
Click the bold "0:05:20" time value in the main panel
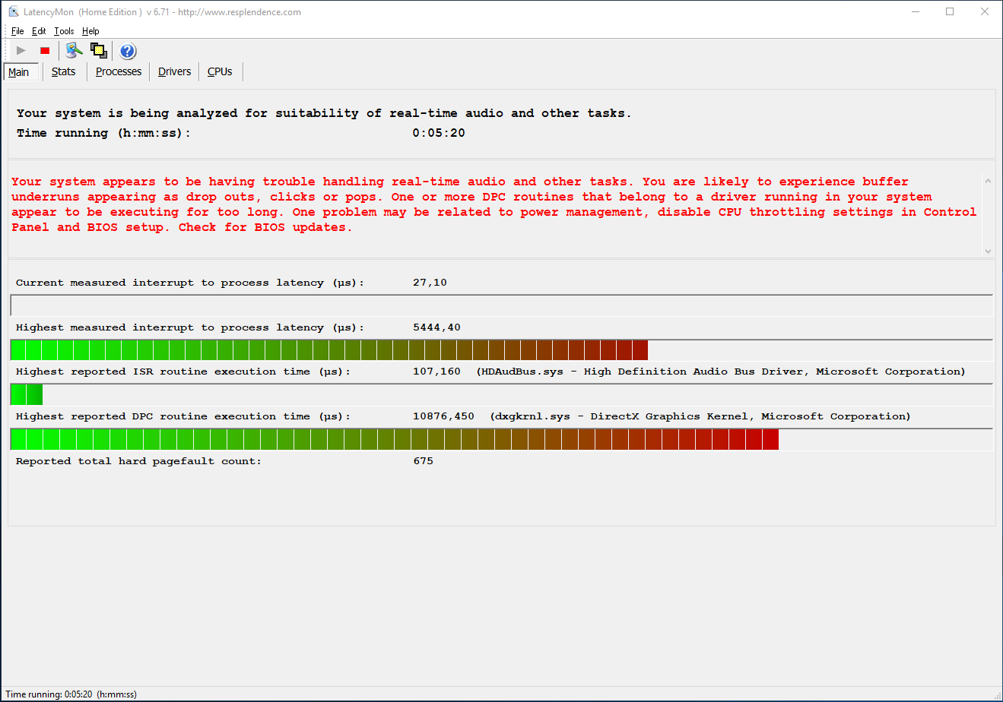pos(439,133)
